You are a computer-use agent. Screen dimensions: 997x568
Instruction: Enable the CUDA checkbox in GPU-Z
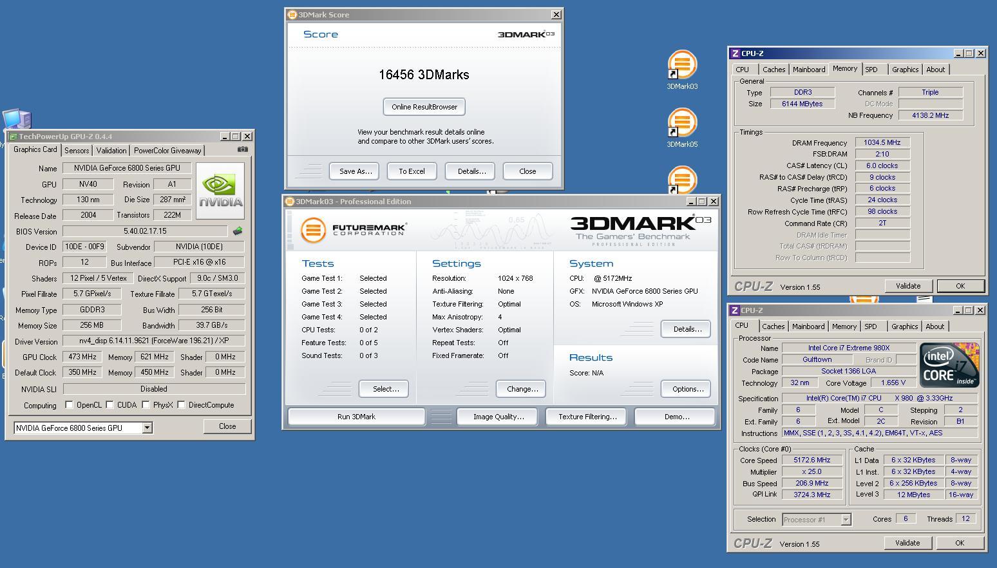tap(109, 405)
